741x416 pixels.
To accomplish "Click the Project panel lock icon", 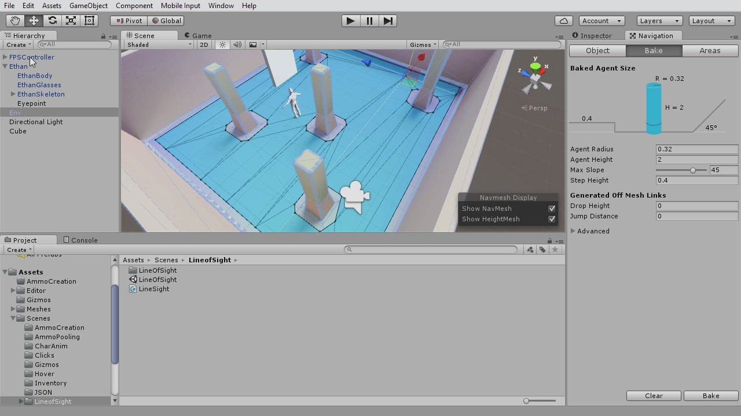I will pos(549,240).
